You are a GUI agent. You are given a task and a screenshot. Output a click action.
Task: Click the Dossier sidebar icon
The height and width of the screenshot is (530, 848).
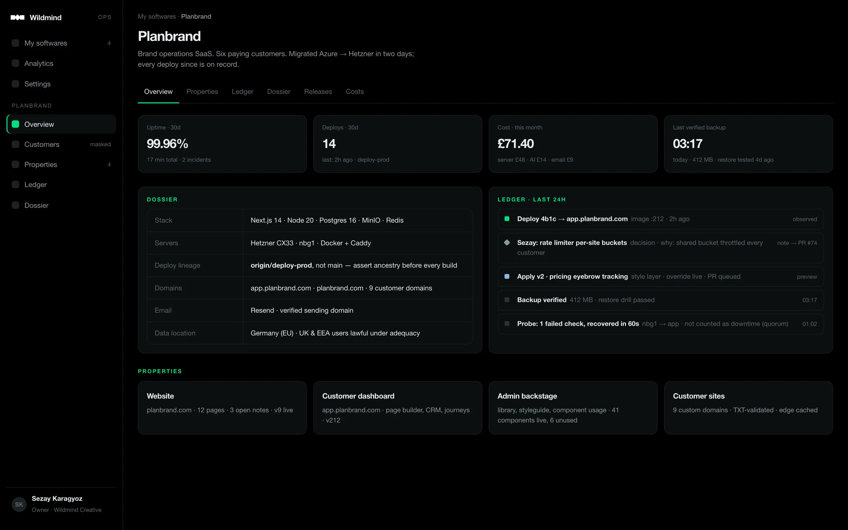click(16, 205)
